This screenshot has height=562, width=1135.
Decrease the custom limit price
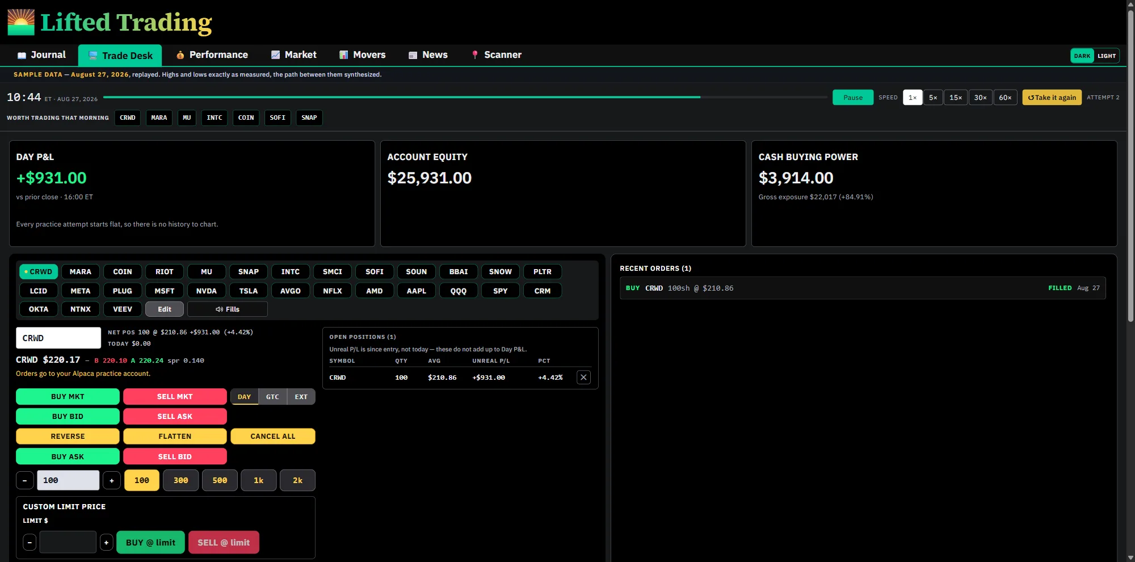[30, 543]
